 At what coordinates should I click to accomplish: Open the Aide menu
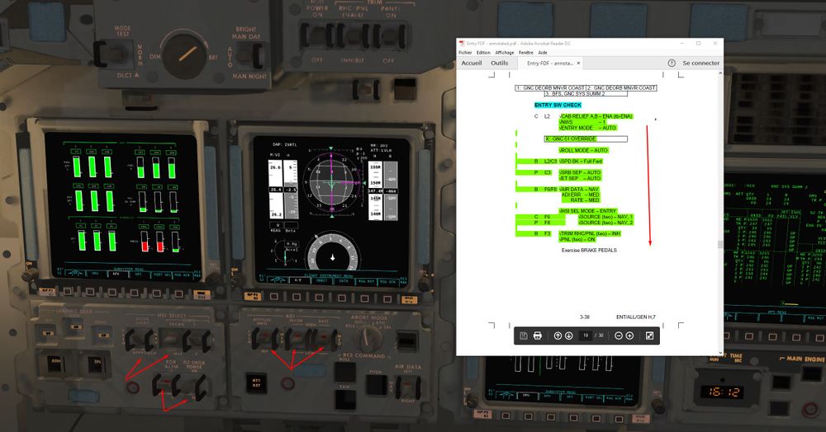543,53
